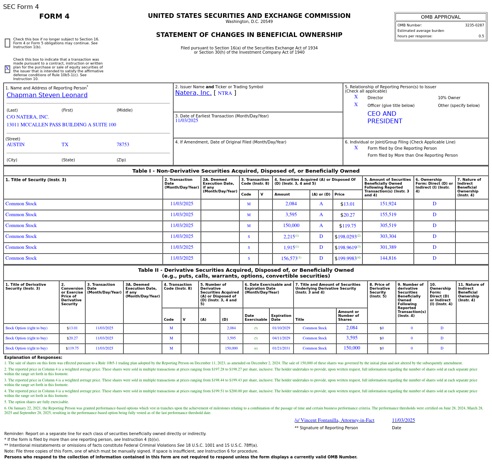Viewport: 492px width, 465px height.
Task: Click the Stock Option row priced at $119.75
Action: coord(26,348)
